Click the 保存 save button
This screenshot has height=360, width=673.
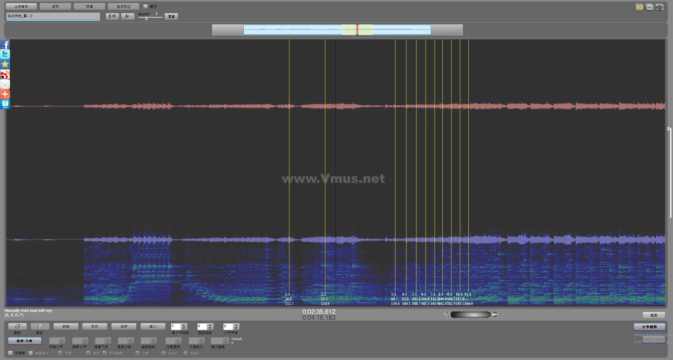point(124,326)
